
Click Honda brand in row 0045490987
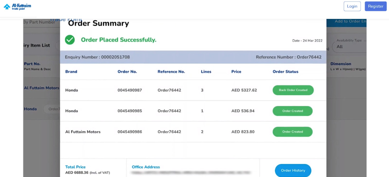(72, 90)
